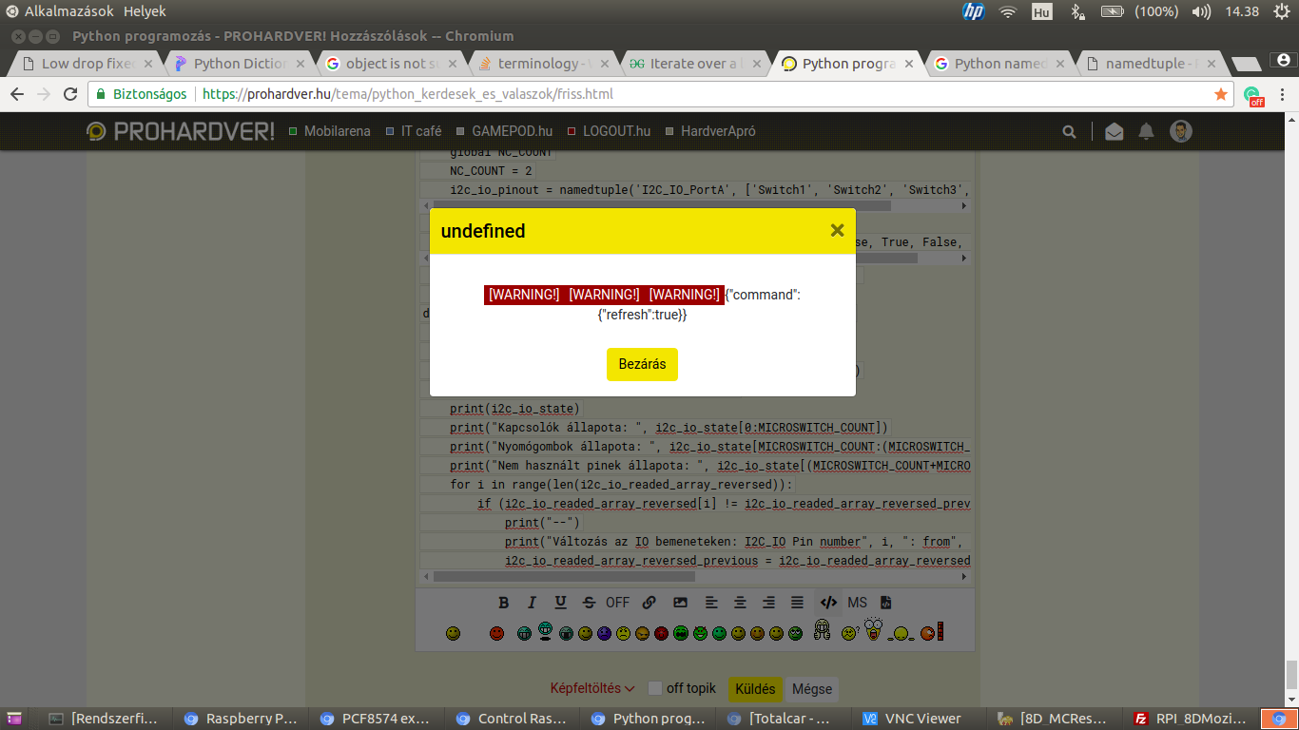Switch to the Low drop fixed browser tab

[87, 64]
